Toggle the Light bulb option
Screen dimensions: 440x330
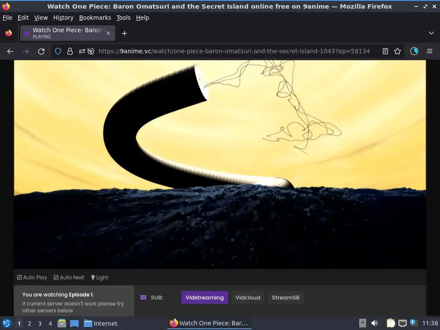coord(100,278)
